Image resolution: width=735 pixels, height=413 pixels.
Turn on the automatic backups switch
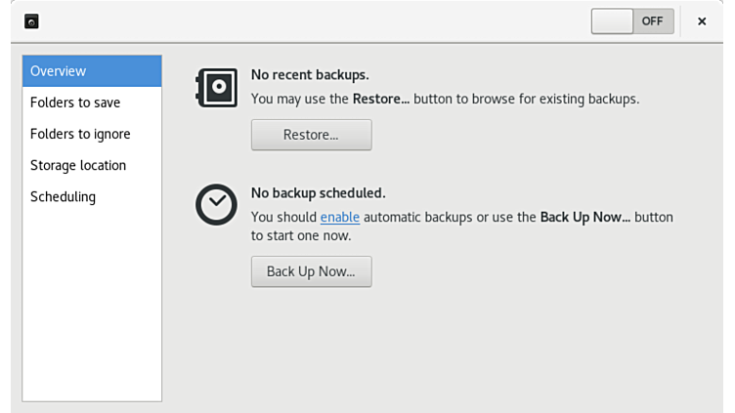(632, 21)
